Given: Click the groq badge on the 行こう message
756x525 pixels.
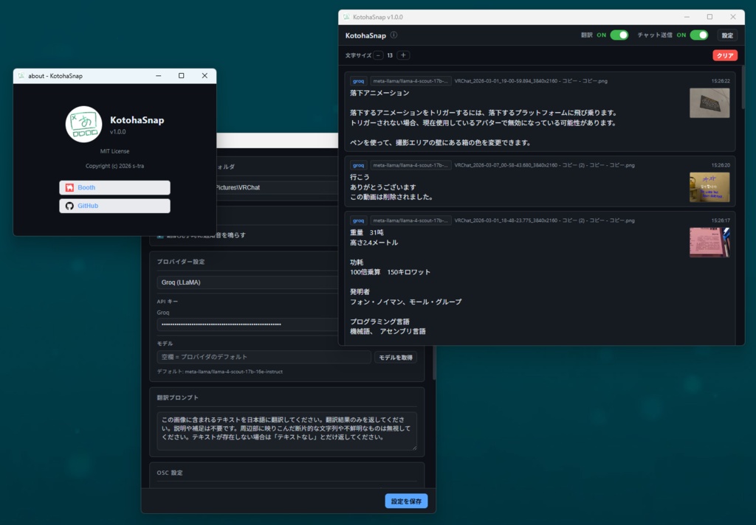Looking at the screenshot, I should tap(359, 165).
